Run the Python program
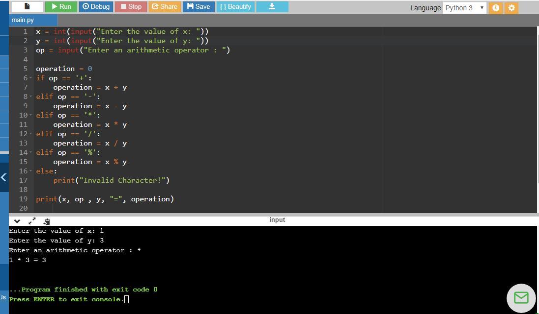 pos(60,7)
